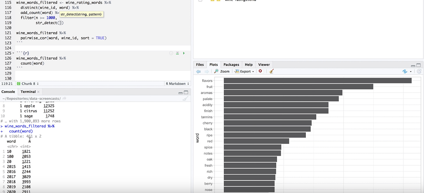
Task: Click console row 'citrus 11252'
Action: [x=29, y=111]
